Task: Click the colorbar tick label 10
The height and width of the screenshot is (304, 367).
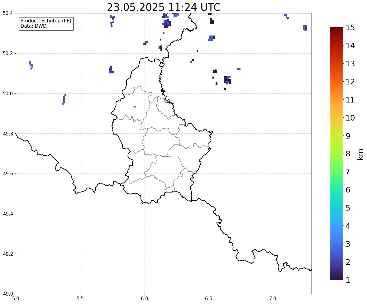Action: (x=350, y=118)
